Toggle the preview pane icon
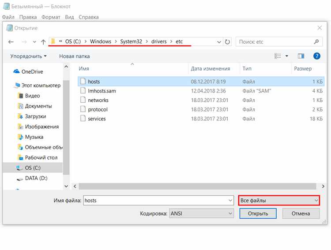 (301, 56)
